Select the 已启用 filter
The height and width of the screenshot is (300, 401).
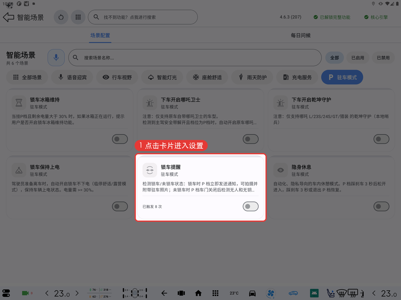tap(358, 58)
